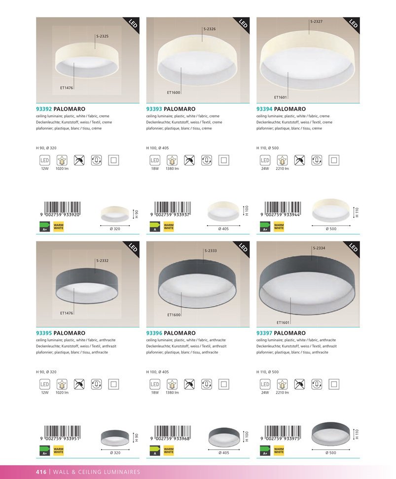The height and width of the screenshot is (479, 396).
Task: Click the Wall & Ceiling Luminaires footer
Action: [x=96, y=472]
